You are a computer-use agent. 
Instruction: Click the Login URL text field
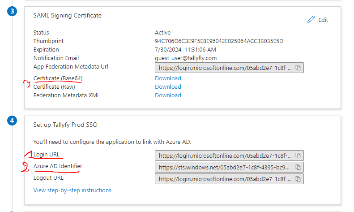(x=229, y=156)
